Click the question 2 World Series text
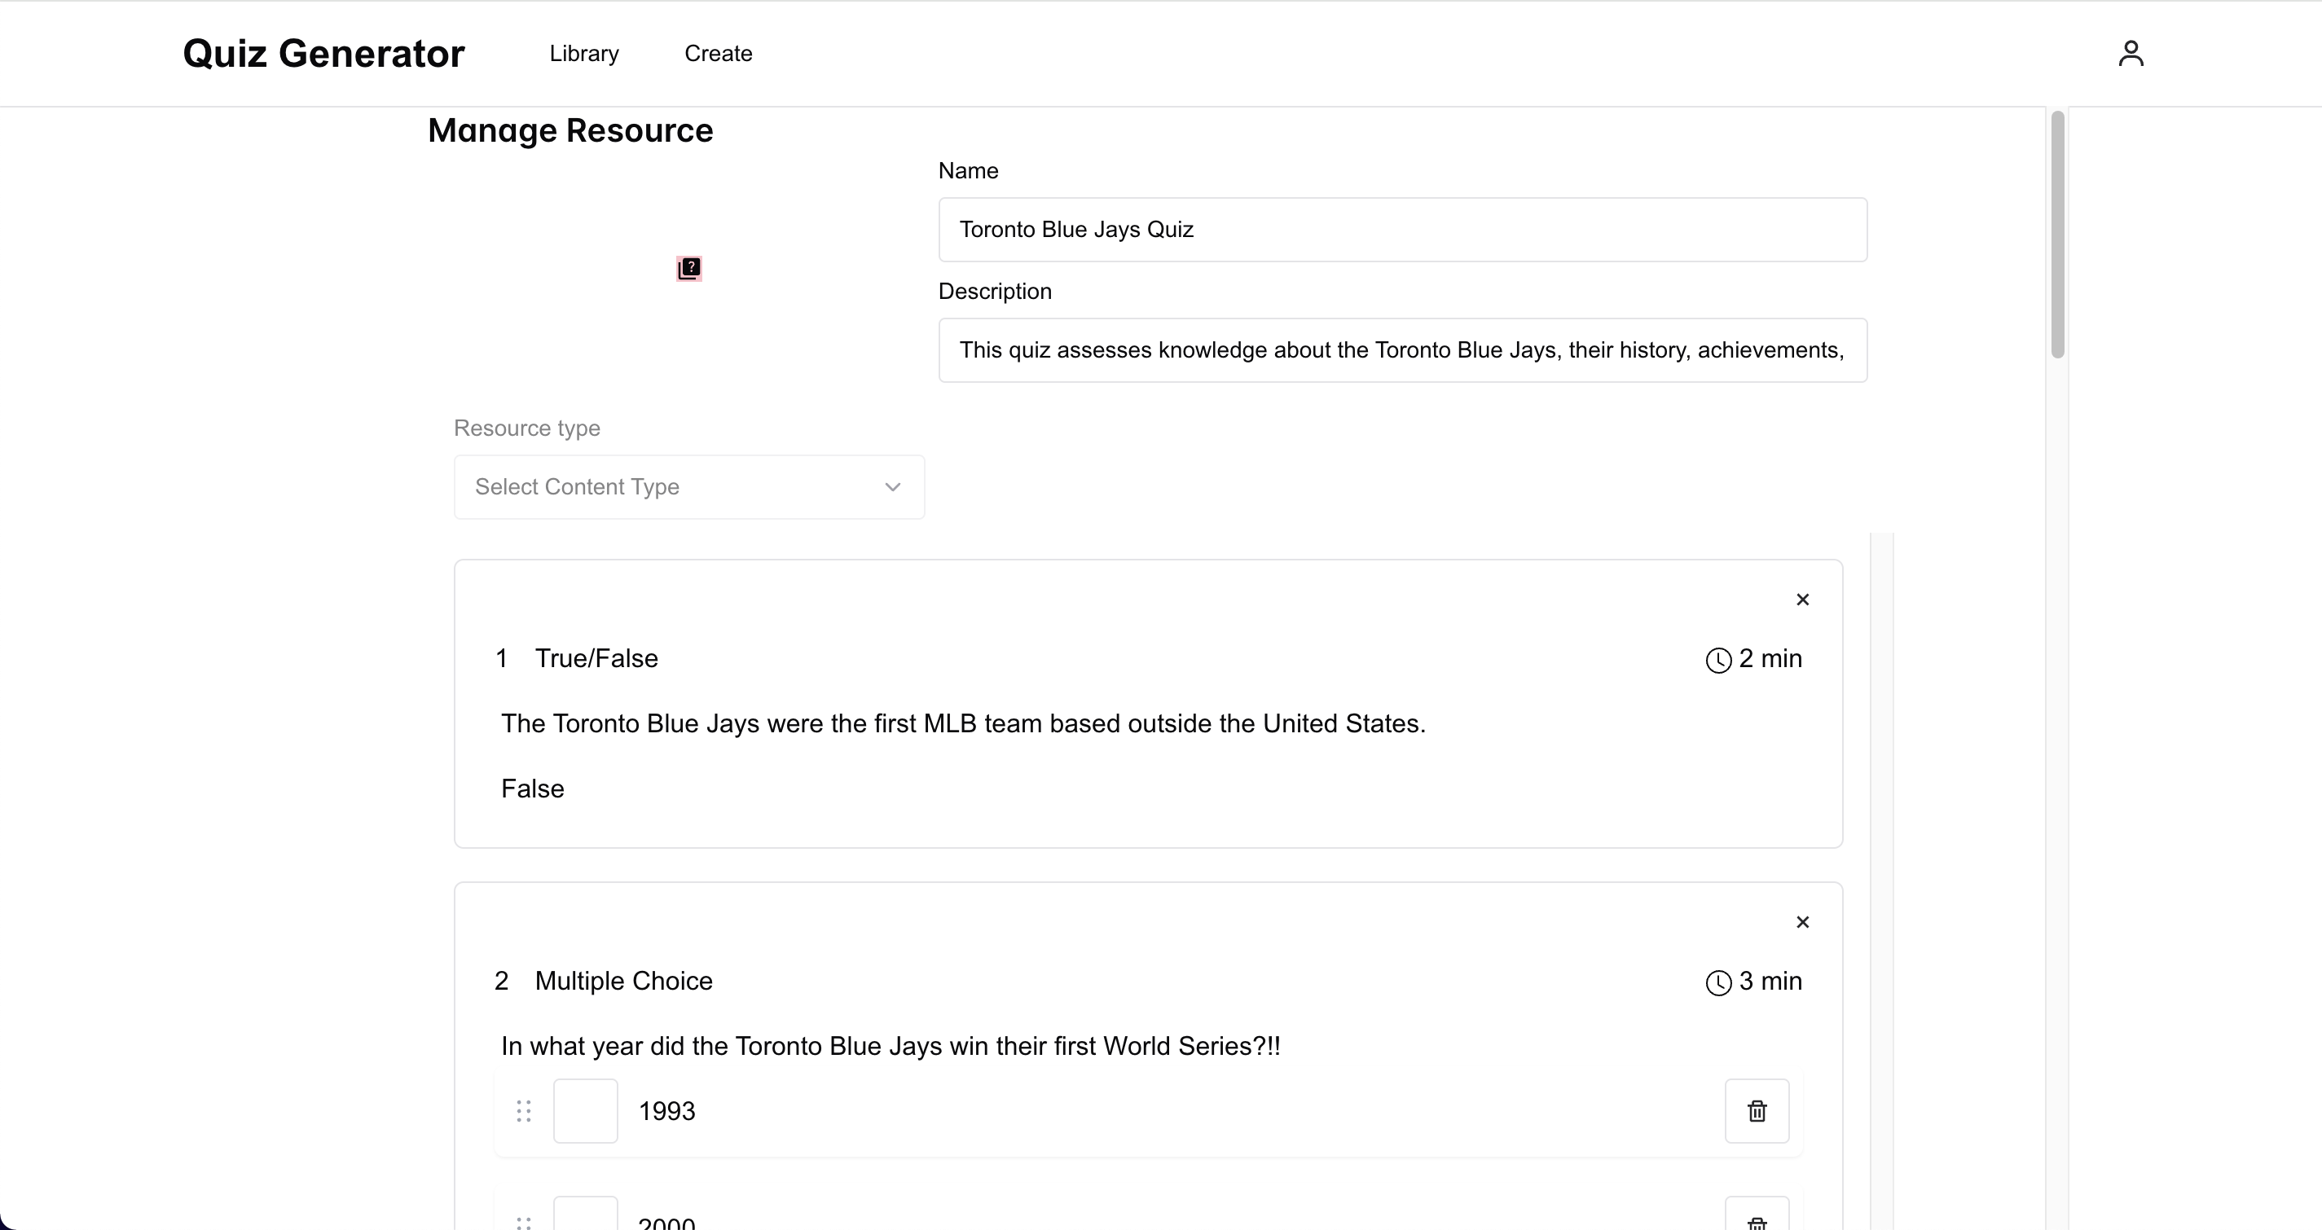The image size is (2322, 1230). click(x=891, y=1046)
